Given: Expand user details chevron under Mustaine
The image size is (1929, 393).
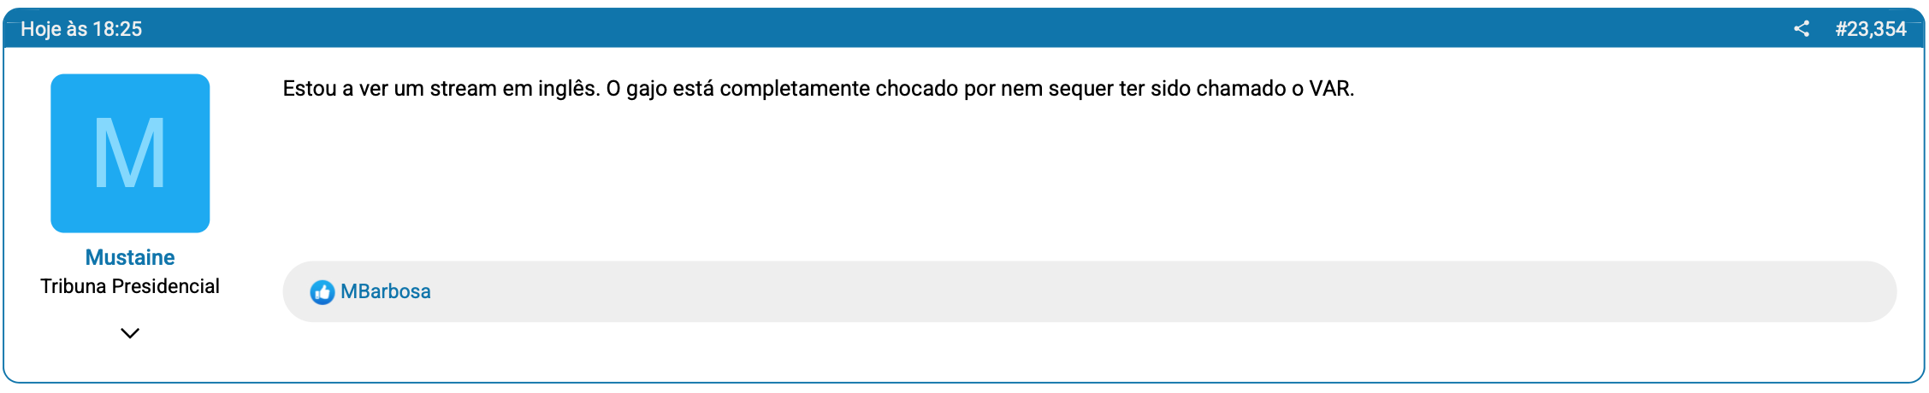Looking at the screenshot, I should [x=130, y=333].
